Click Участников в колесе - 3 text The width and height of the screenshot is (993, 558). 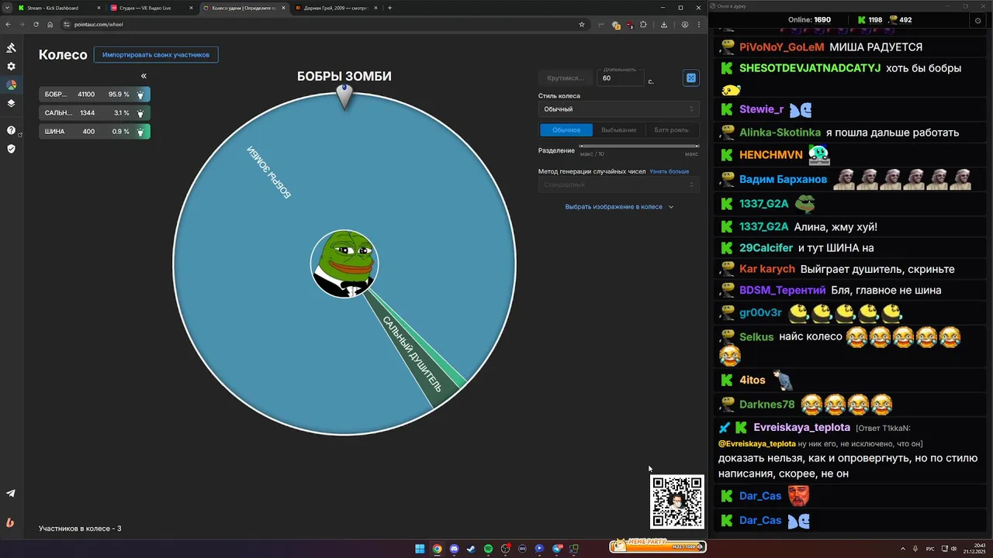[x=80, y=529]
